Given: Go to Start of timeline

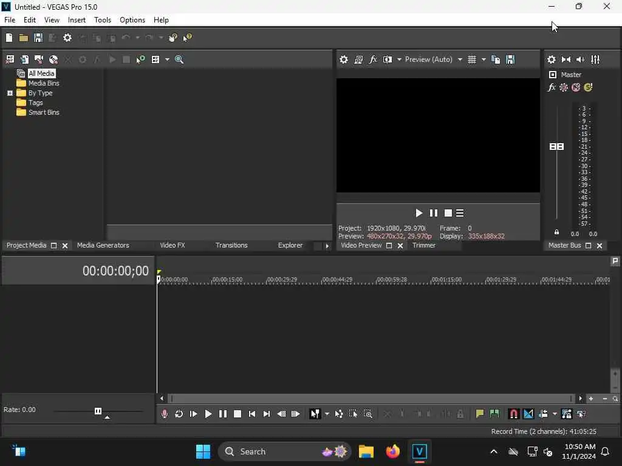Looking at the screenshot, I should pyautogui.click(x=252, y=414).
